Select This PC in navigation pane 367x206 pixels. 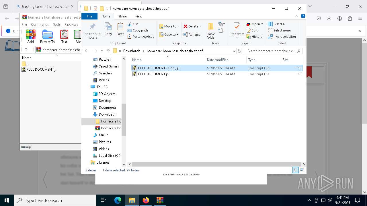(99, 87)
